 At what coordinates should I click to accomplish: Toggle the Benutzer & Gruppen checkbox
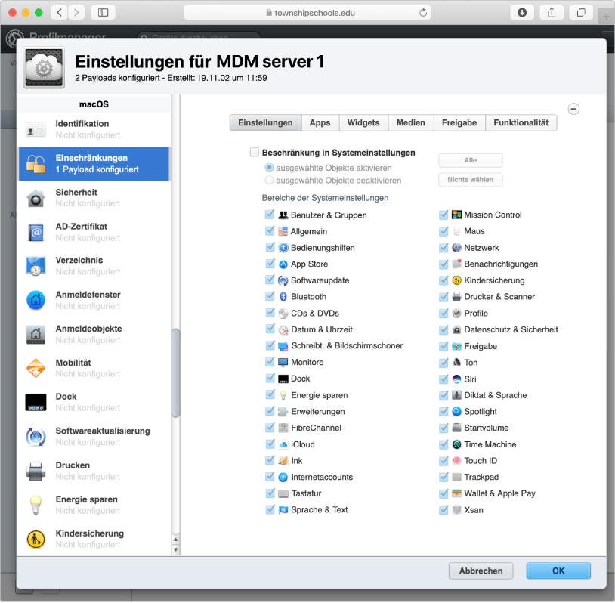(270, 215)
